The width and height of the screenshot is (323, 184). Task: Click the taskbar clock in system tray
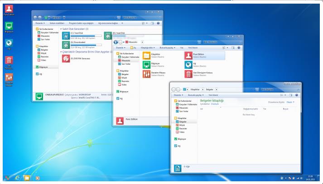(x=310, y=178)
